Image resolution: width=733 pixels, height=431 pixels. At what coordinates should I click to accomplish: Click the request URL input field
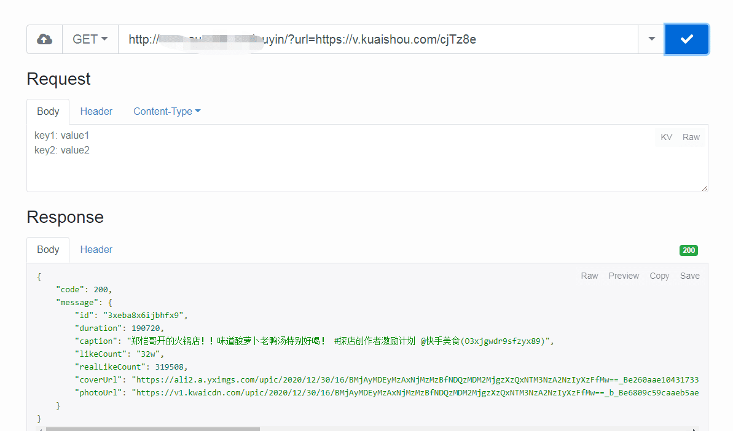(x=378, y=39)
